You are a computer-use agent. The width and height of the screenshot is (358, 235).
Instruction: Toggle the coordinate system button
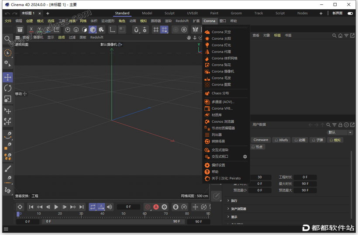tap(56, 29)
